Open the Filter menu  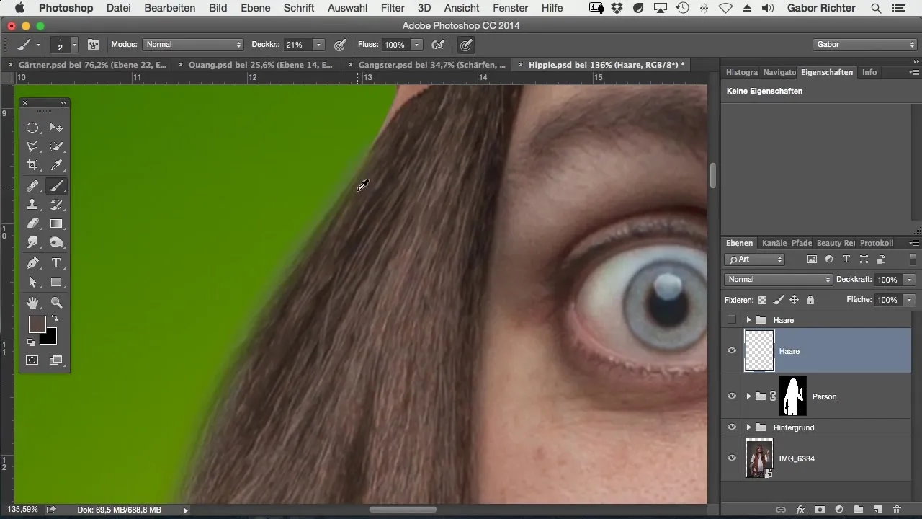[393, 8]
